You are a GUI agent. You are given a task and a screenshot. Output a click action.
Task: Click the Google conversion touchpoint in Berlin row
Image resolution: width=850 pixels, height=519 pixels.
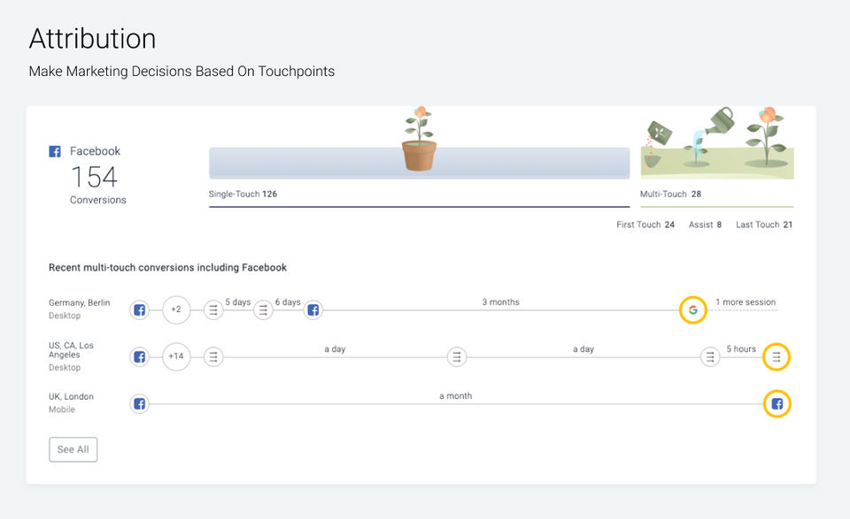692,310
